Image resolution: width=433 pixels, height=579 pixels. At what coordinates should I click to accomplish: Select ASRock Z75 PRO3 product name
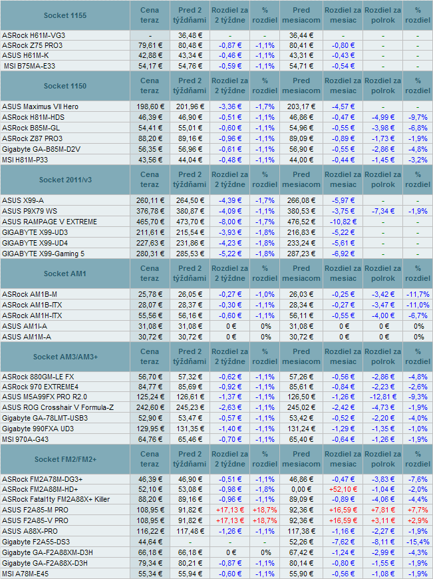32,45
